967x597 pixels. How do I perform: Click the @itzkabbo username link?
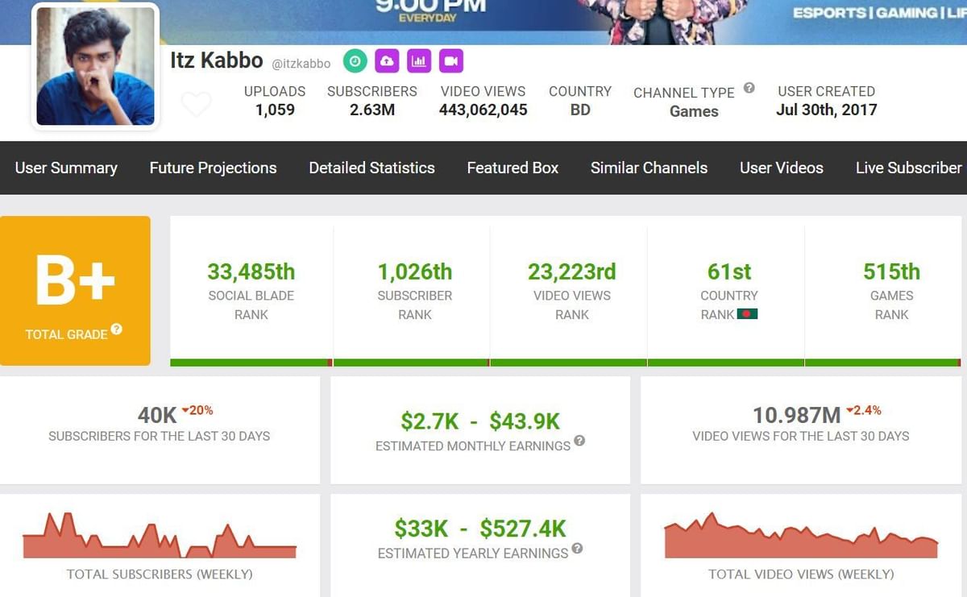tap(302, 64)
